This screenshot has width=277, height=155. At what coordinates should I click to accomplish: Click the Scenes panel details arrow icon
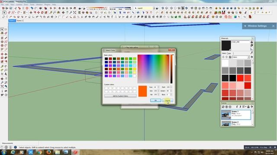pos(252,107)
